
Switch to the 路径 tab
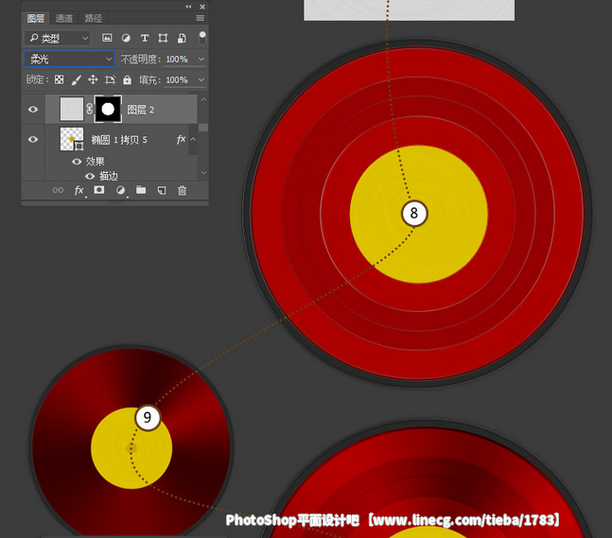point(94,18)
